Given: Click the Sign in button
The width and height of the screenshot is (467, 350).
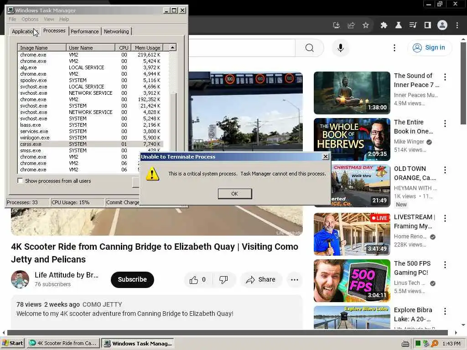Looking at the screenshot, I should (x=430, y=47).
